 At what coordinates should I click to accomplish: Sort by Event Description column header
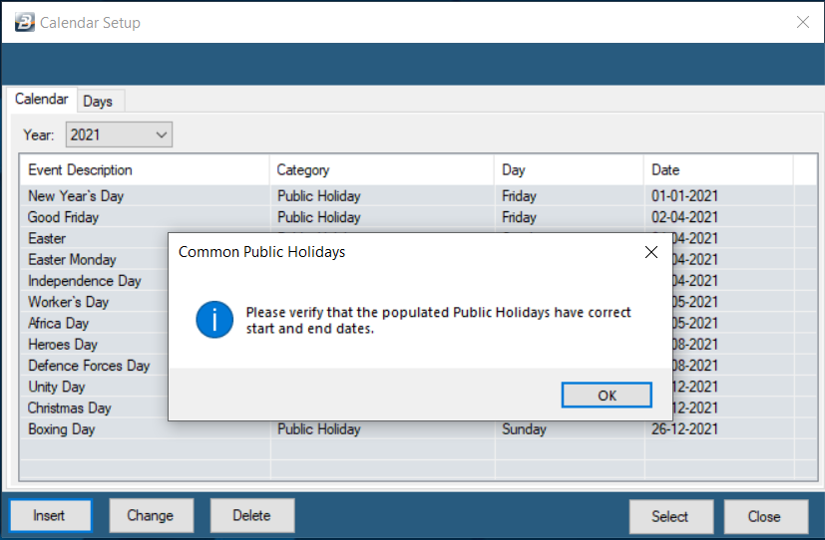point(145,169)
